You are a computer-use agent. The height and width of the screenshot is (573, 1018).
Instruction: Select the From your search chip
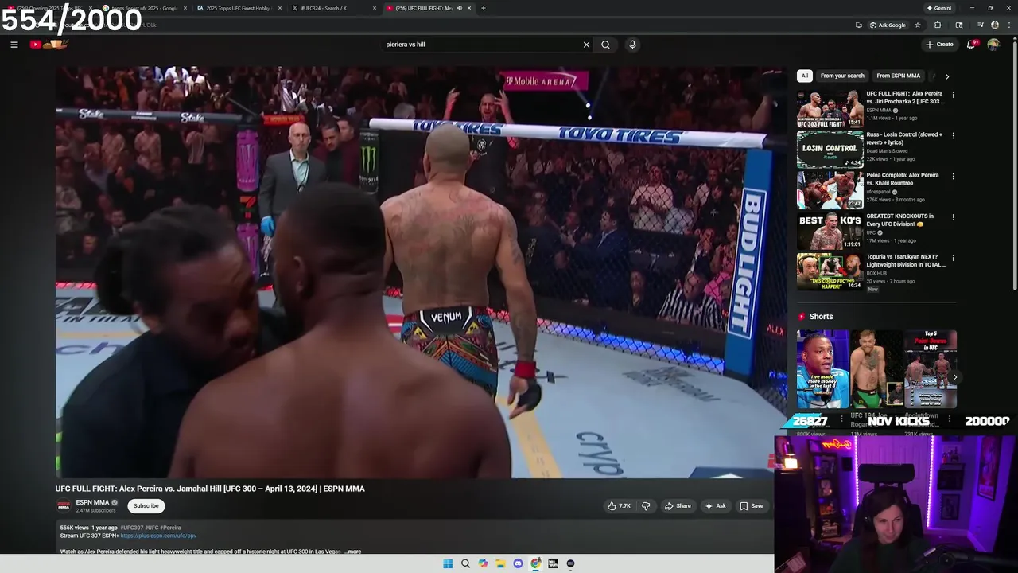coord(842,76)
